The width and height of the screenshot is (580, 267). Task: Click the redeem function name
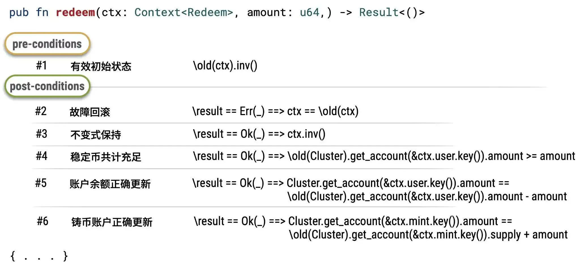pos(75,12)
